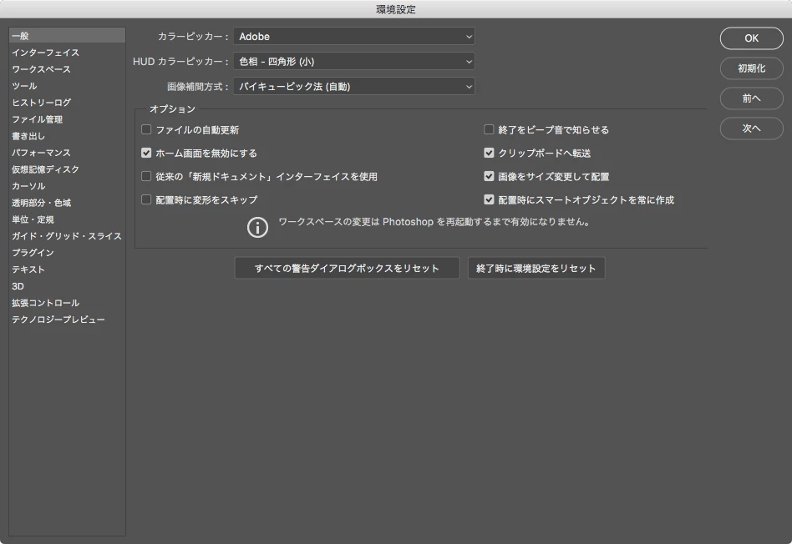Switch to ワークスペース preferences
792x544 pixels.
67,69
